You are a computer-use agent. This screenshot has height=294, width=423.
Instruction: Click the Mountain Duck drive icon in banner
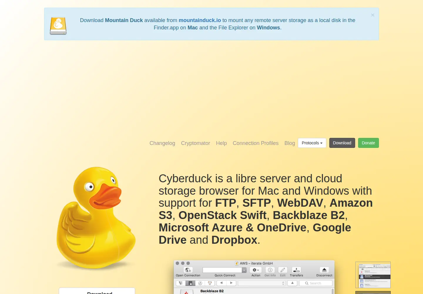[58, 26]
